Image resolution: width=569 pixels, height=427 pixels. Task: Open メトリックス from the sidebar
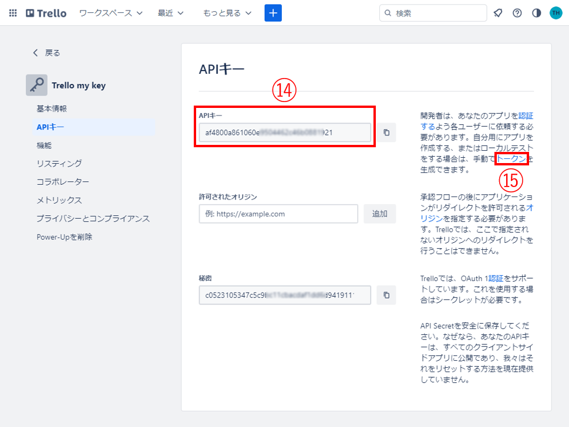[x=54, y=200]
